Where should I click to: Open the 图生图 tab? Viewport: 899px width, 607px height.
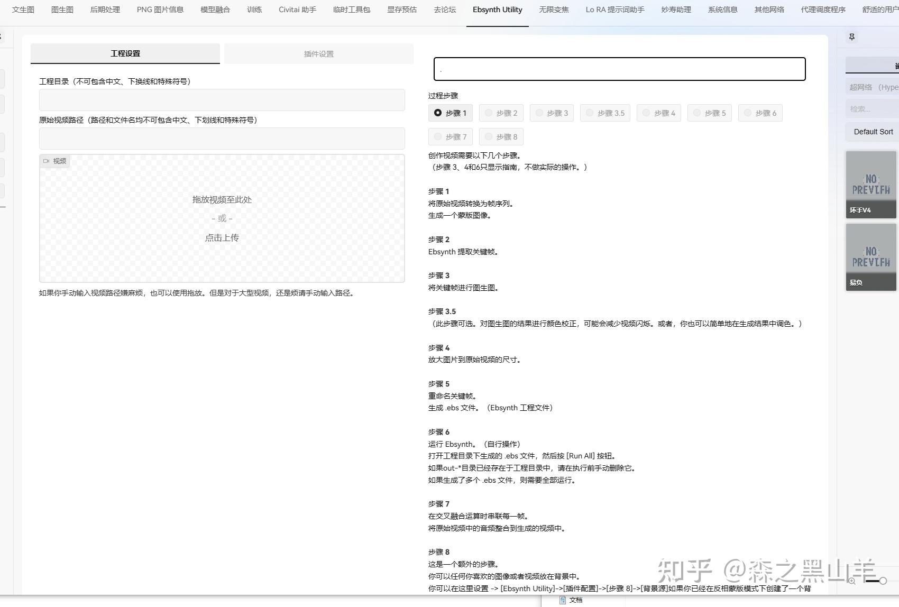point(62,9)
